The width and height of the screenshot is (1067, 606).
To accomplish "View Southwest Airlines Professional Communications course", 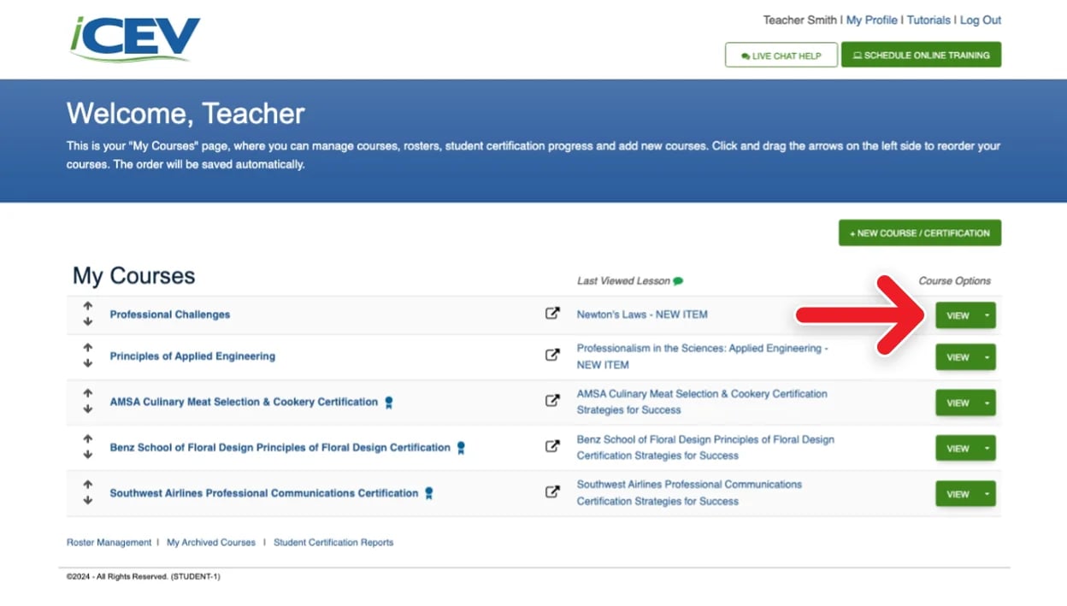I will [x=958, y=493].
